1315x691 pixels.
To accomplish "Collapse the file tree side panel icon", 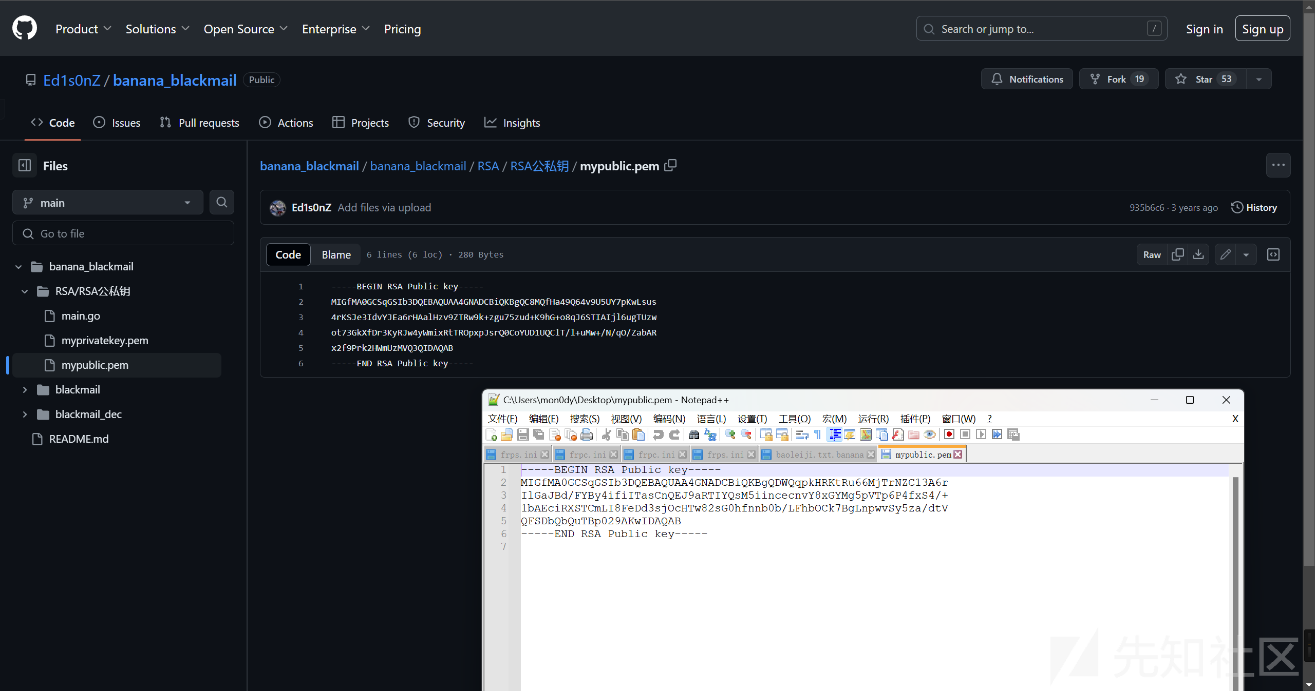I will (x=25, y=165).
